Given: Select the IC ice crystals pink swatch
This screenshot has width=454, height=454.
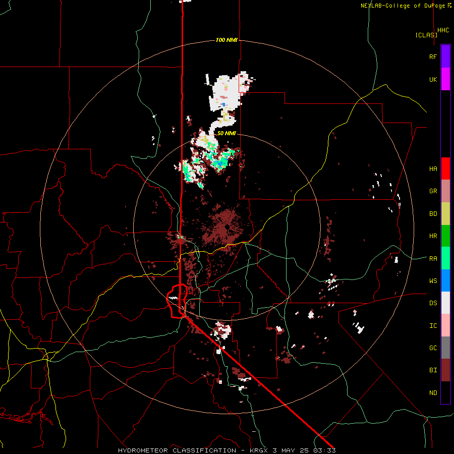Looking at the screenshot, I should coord(445,325).
